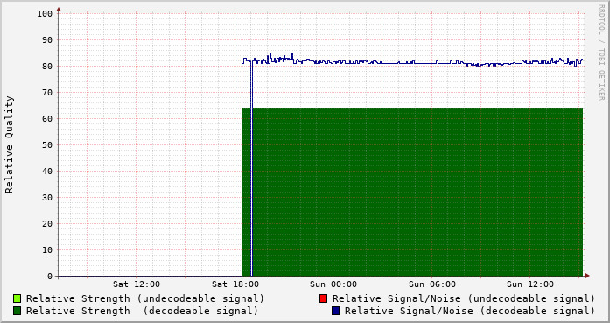Select the 'Relative Strength (decodeable signal)' legend text
Viewport: 610px width, 323px height.
142,311
